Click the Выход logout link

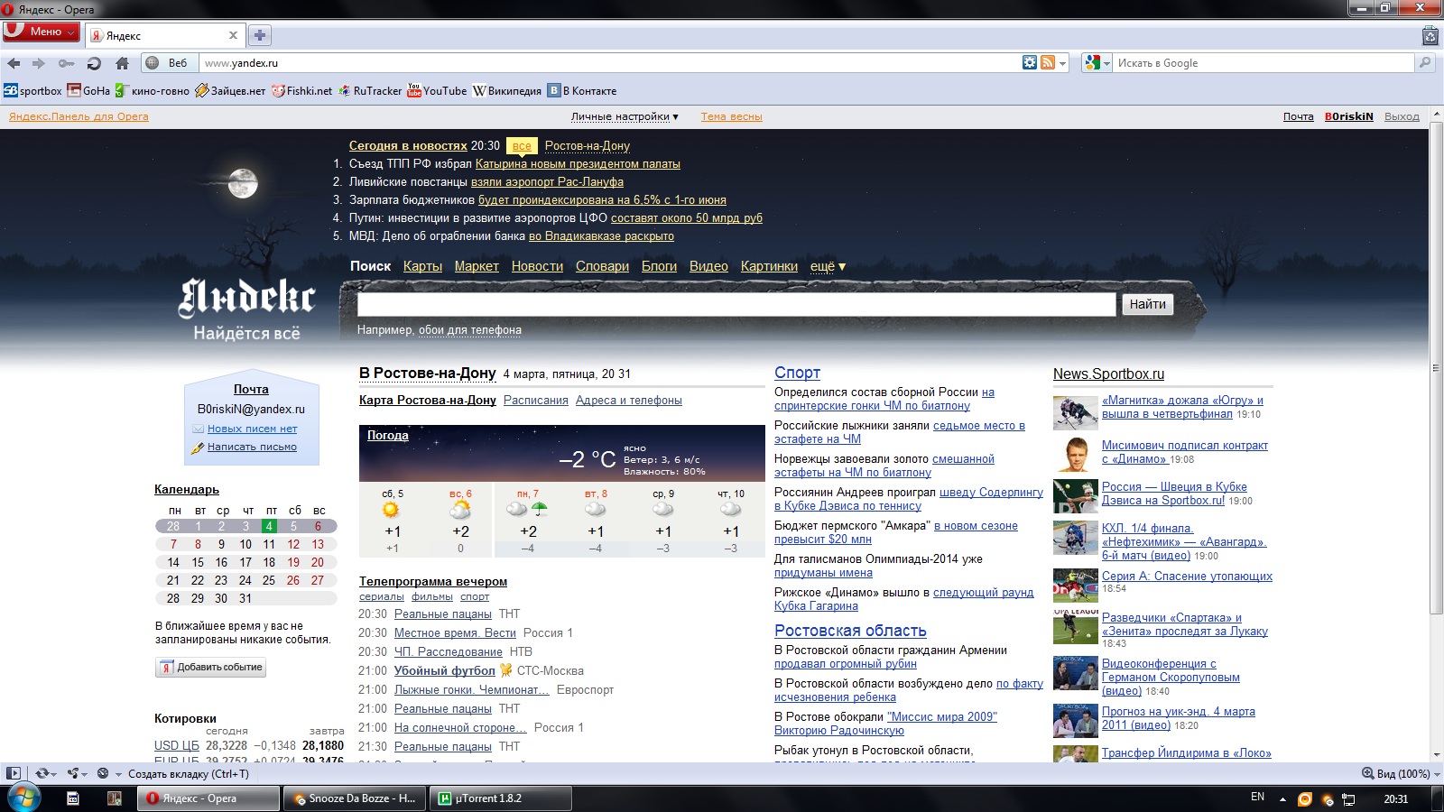click(x=1402, y=116)
